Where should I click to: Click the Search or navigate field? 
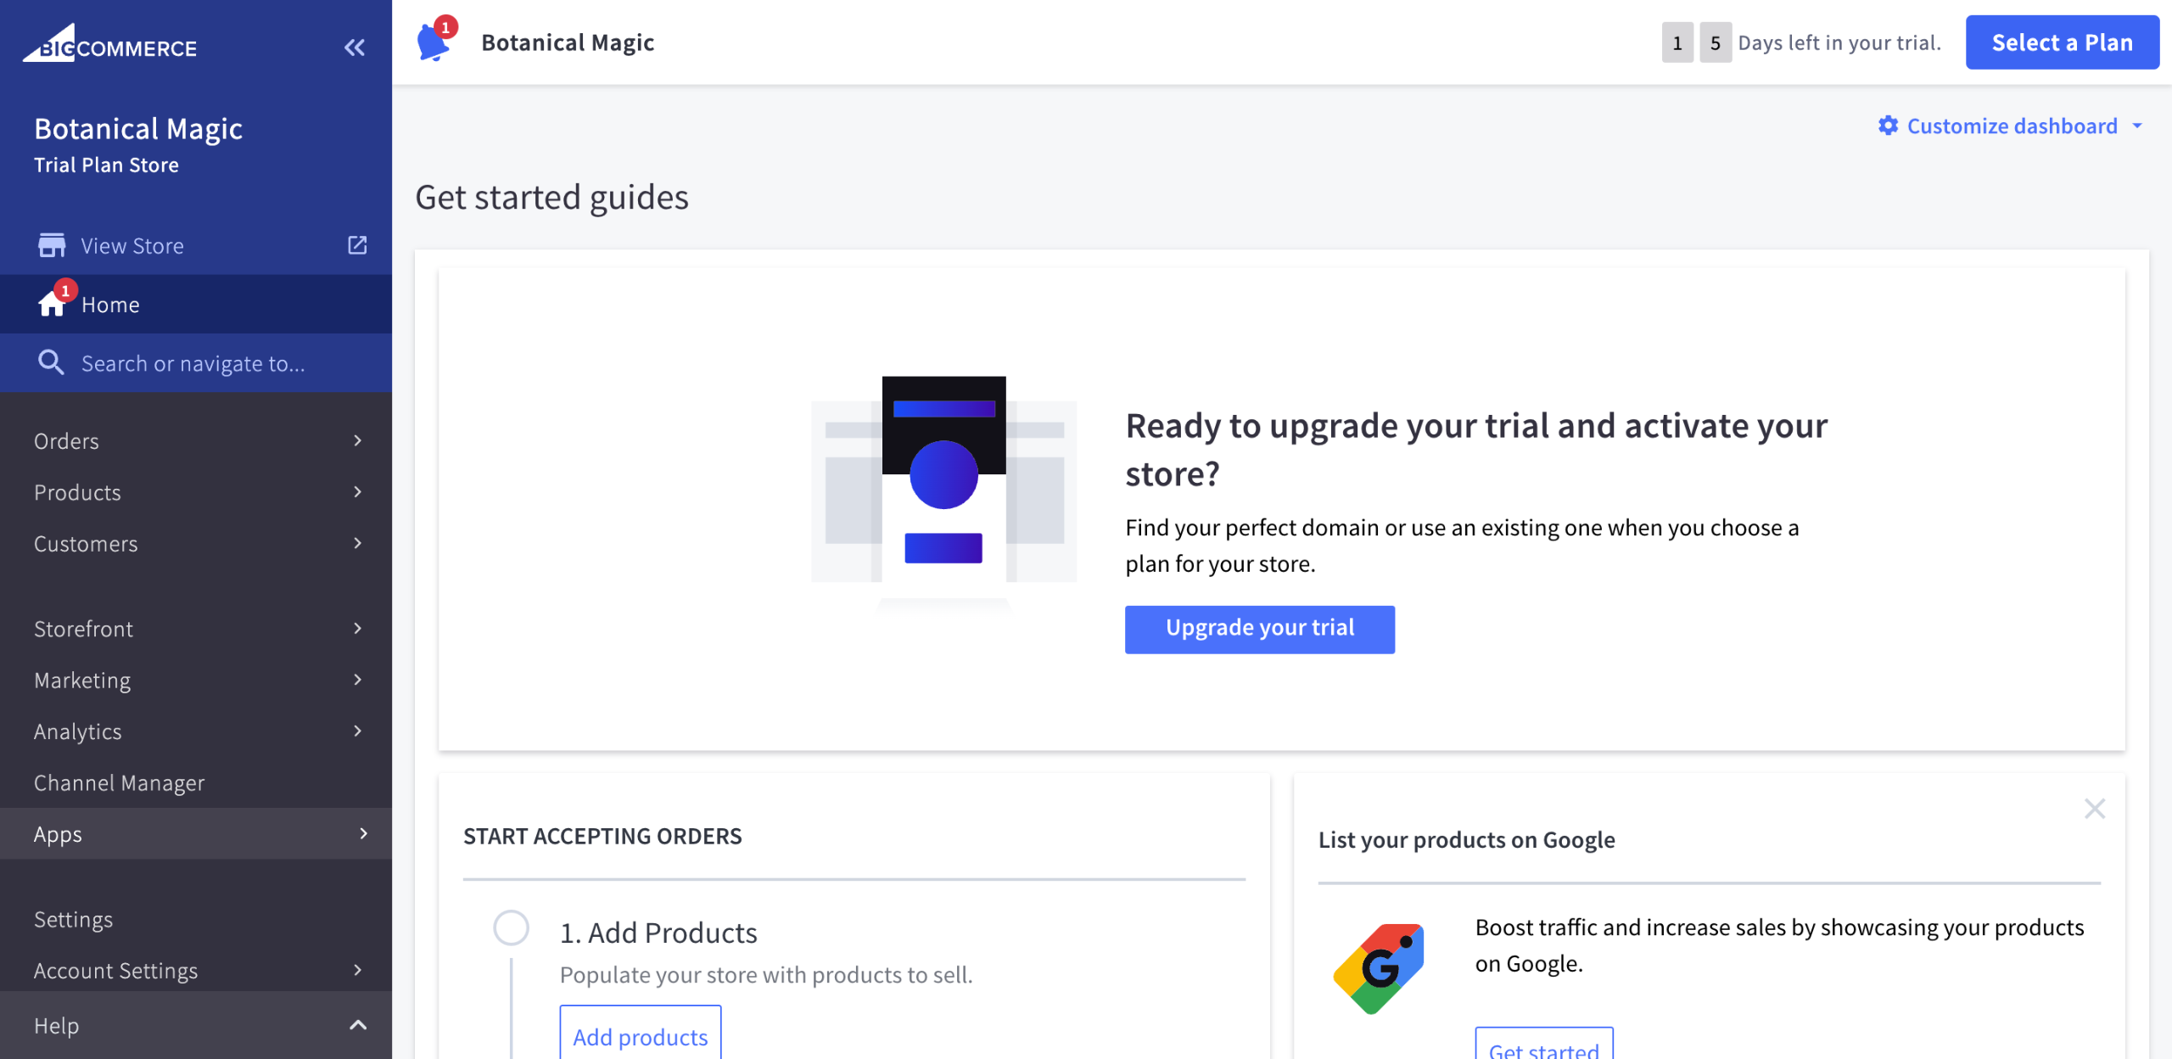[x=193, y=363]
